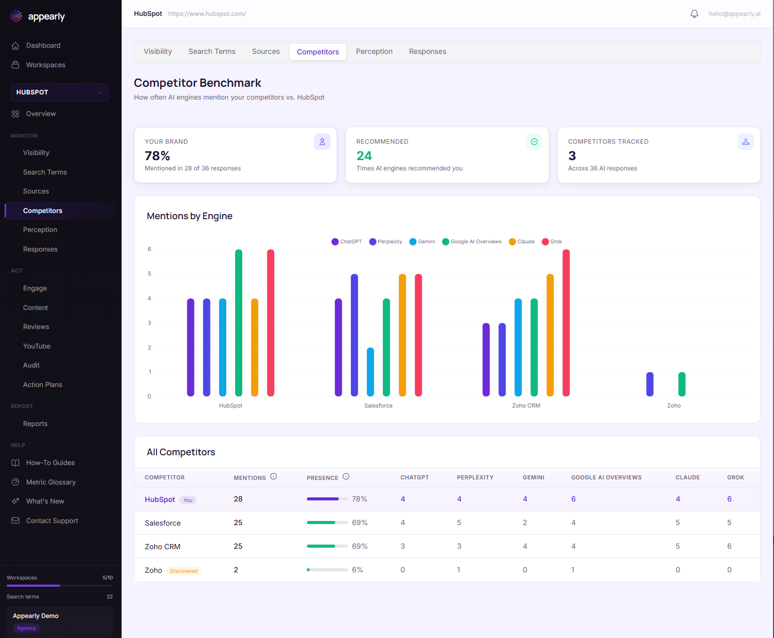The width and height of the screenshot is (774, 638).
Task: Toggle Claude series in chart legend
Action: click(x=521, y=242)
